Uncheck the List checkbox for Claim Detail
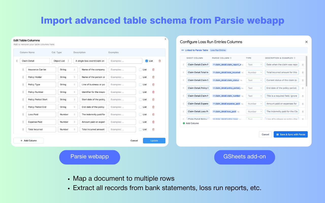This screenshot has width=325, height=203. tap(147, 61)
